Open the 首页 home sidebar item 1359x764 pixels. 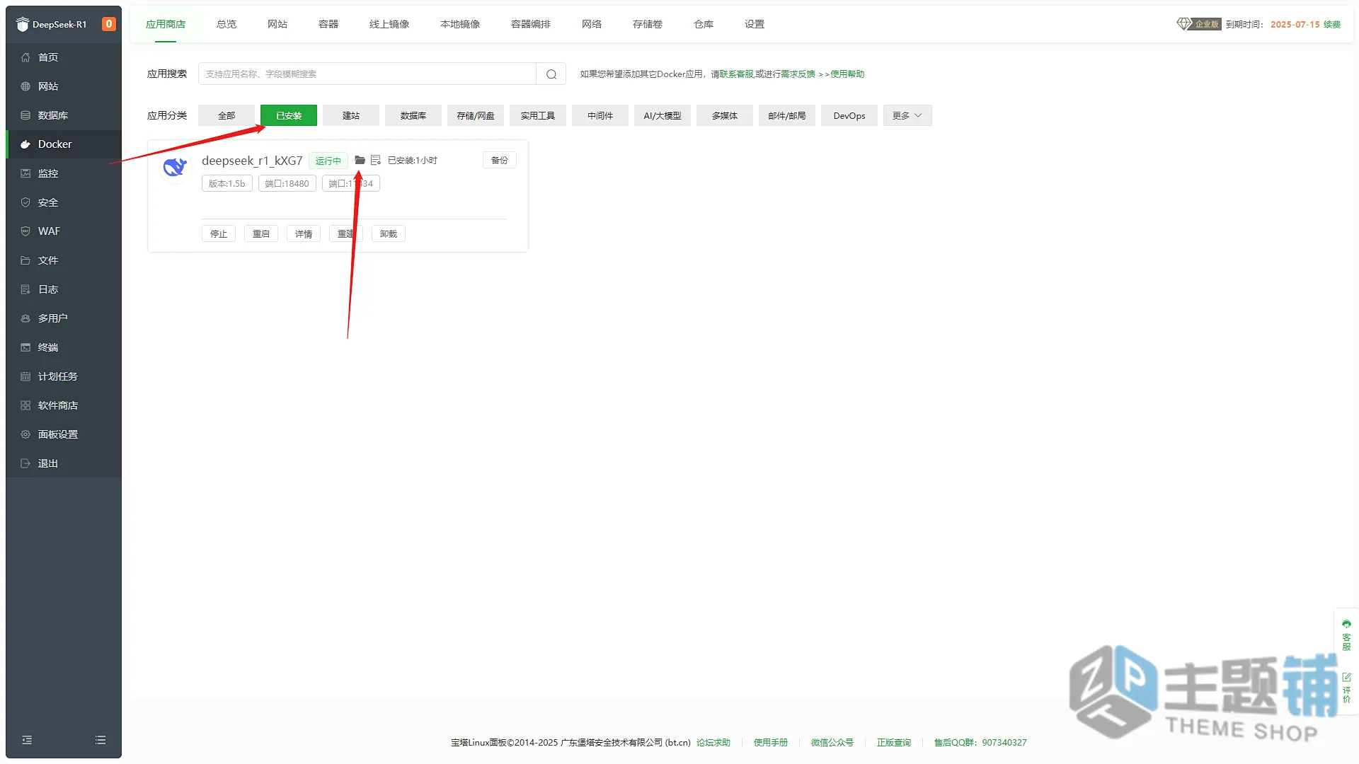64,57
